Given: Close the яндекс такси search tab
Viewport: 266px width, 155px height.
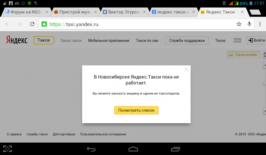Looking at the screenshot, I should pos(194,12).
